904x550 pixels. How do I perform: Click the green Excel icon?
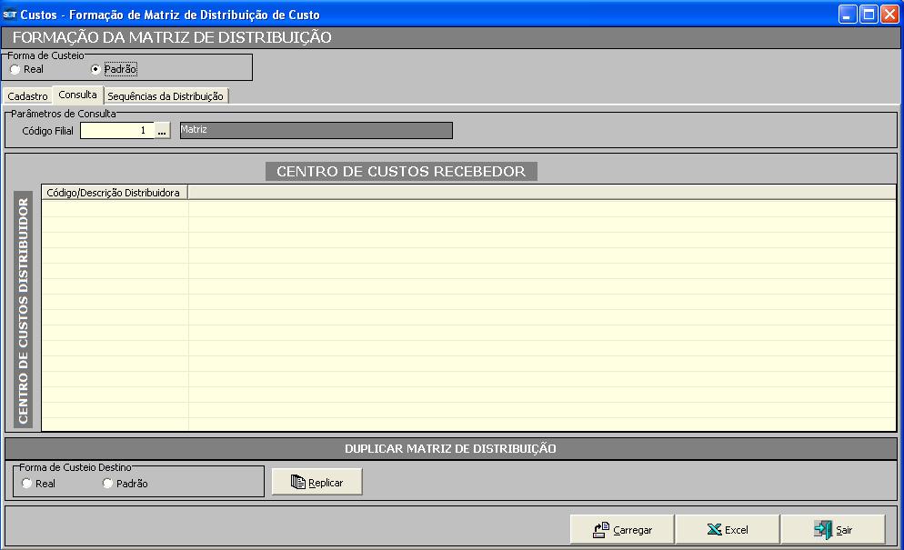tap(714, 530)
